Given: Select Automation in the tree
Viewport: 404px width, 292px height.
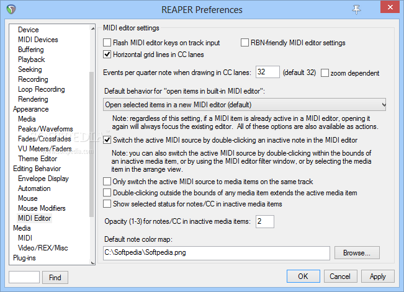Looking at the screenshot, I should point(34,188).
